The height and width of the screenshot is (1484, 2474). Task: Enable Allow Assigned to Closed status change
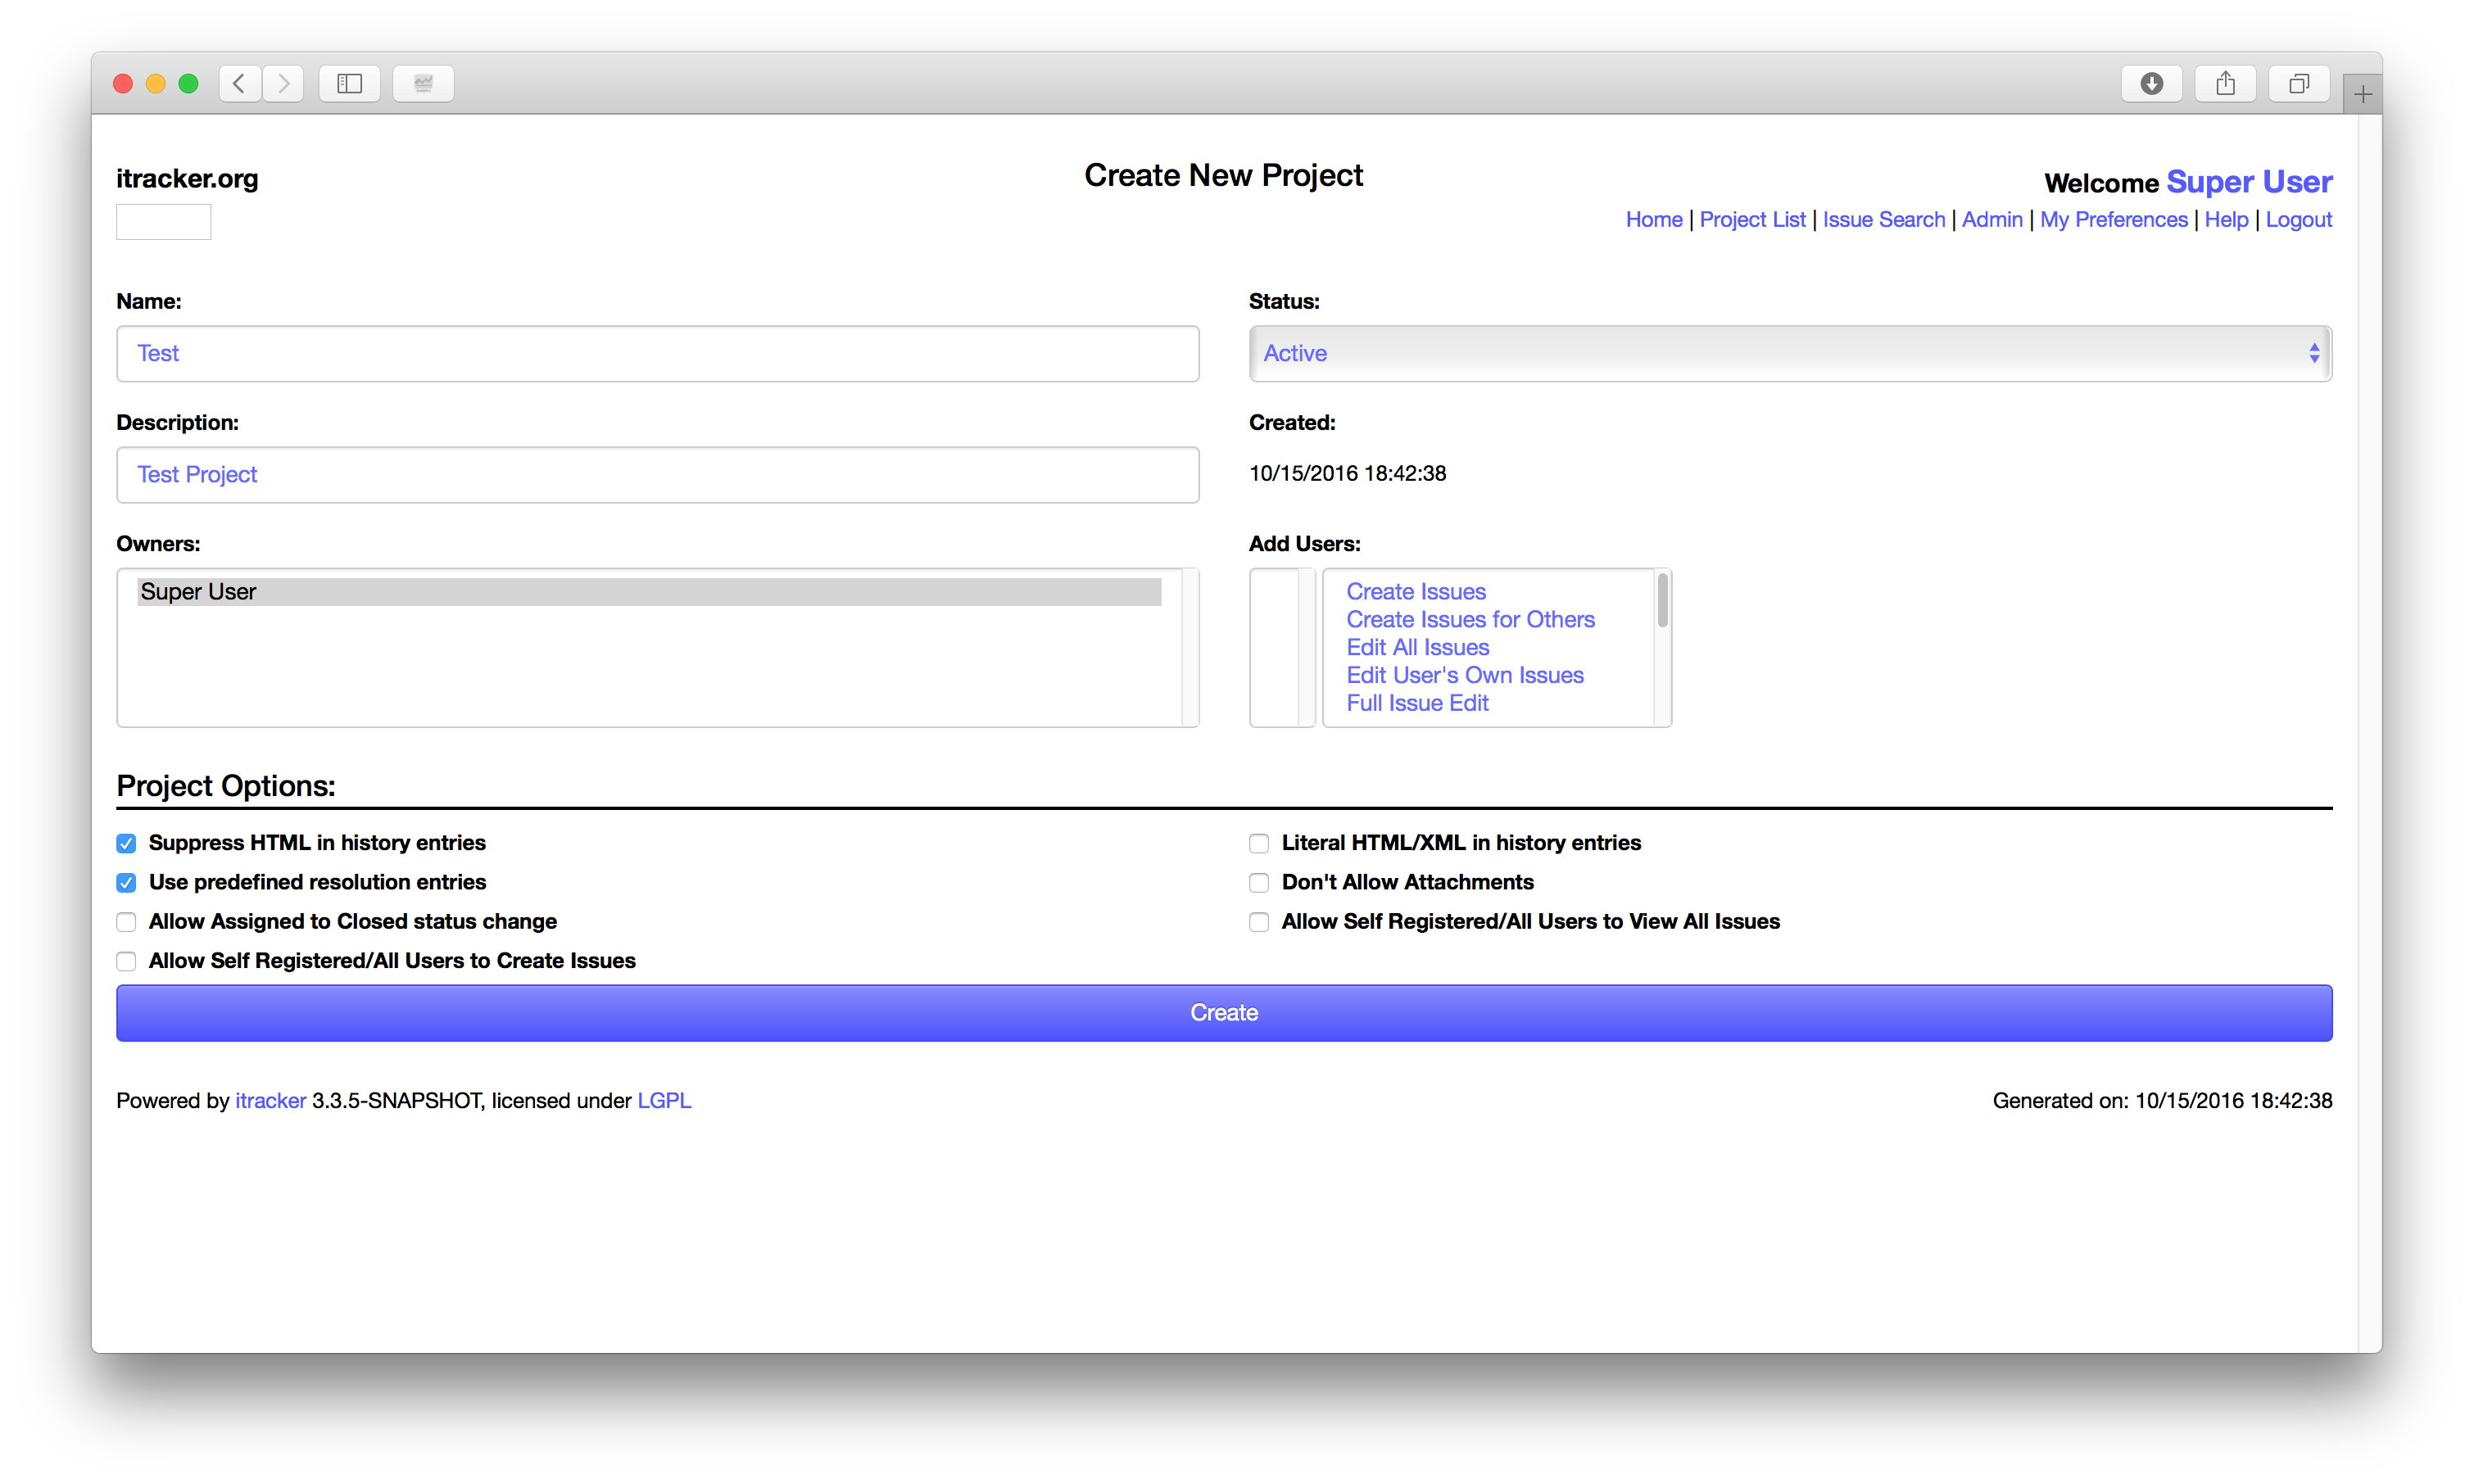[x=125, y=921]
